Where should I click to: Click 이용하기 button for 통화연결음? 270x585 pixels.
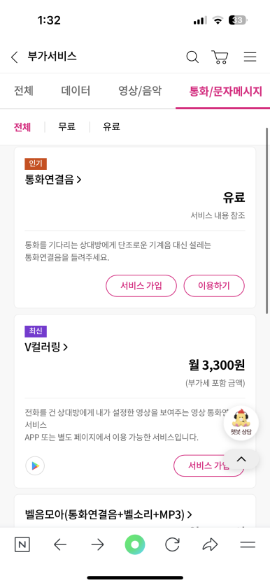214,286
